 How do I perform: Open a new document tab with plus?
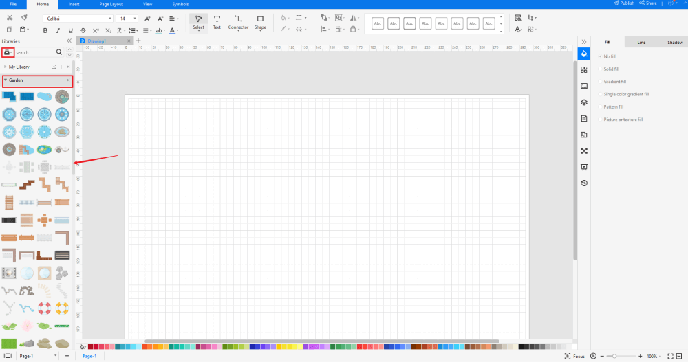pyautogui.click(x=138, y=41)
